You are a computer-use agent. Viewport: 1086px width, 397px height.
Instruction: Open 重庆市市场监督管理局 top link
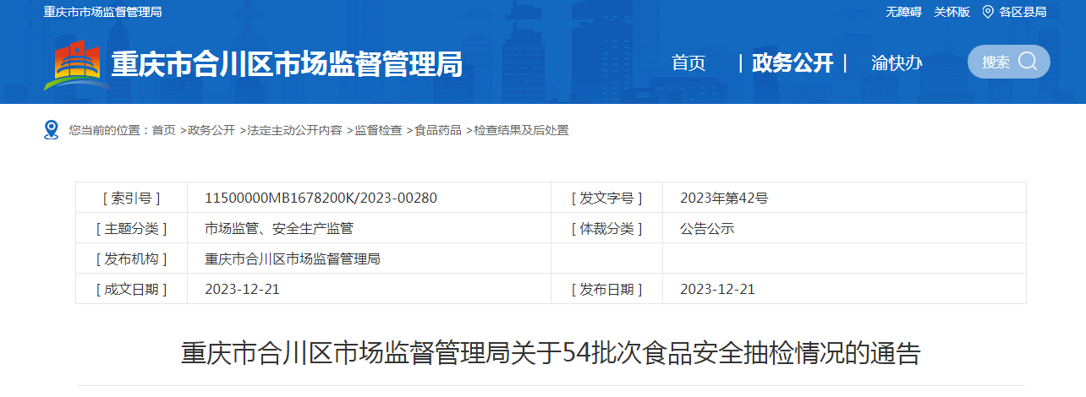103,12
